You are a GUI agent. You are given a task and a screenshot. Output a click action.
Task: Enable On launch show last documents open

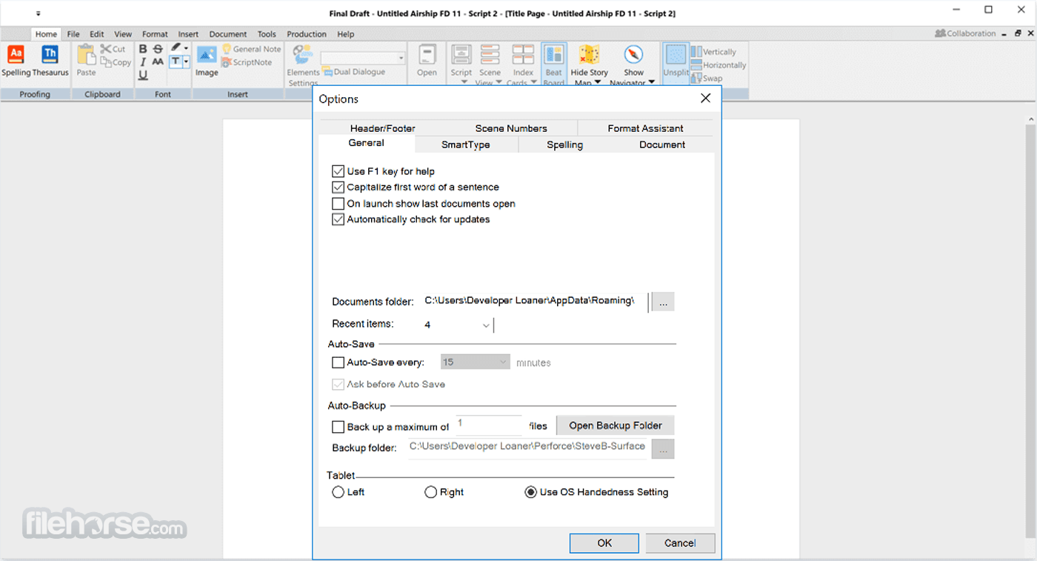click(x=339, y=204)
